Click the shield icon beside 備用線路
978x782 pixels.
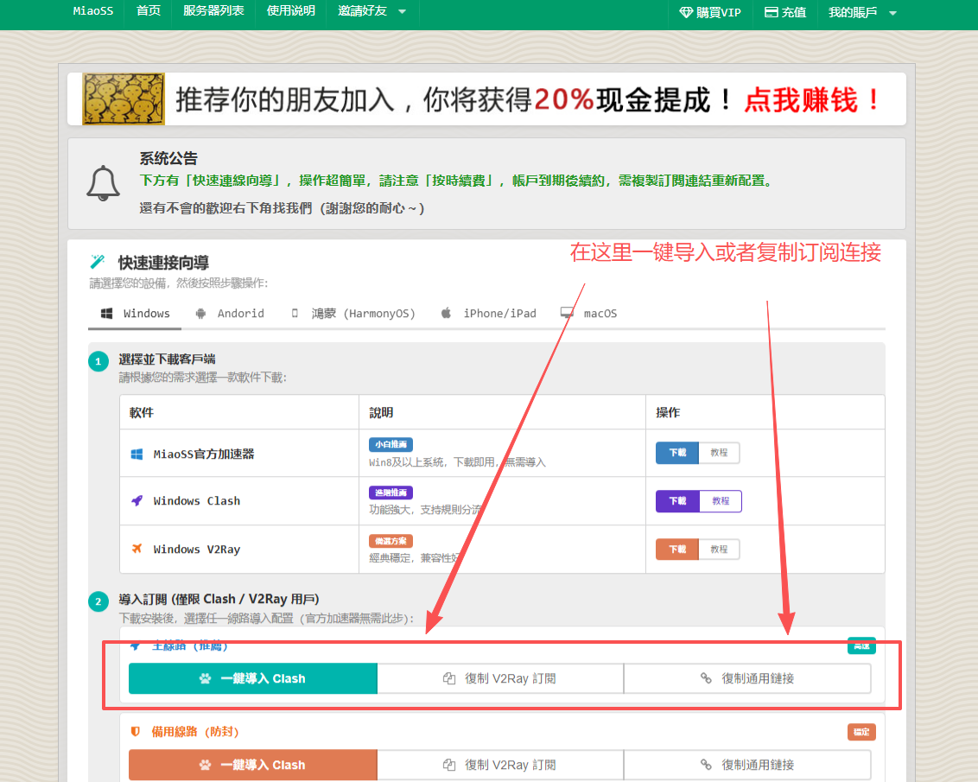[136, 731]
